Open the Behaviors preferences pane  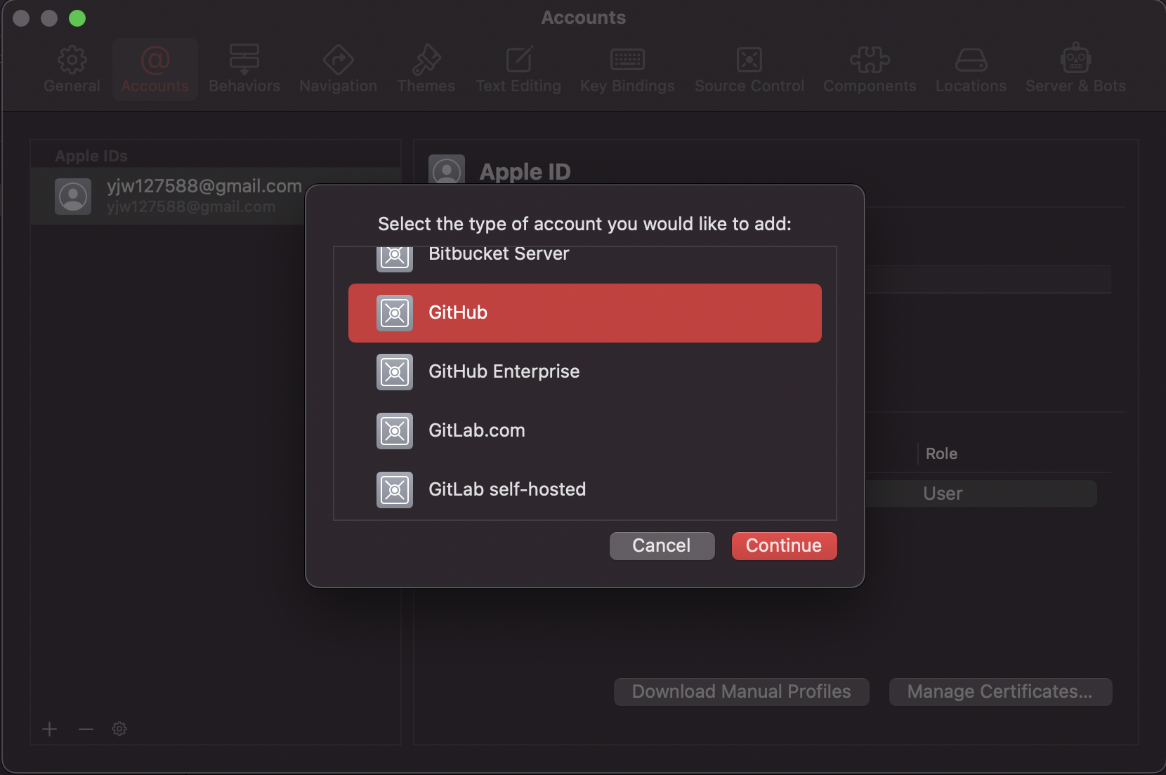[x=244, y=69]
